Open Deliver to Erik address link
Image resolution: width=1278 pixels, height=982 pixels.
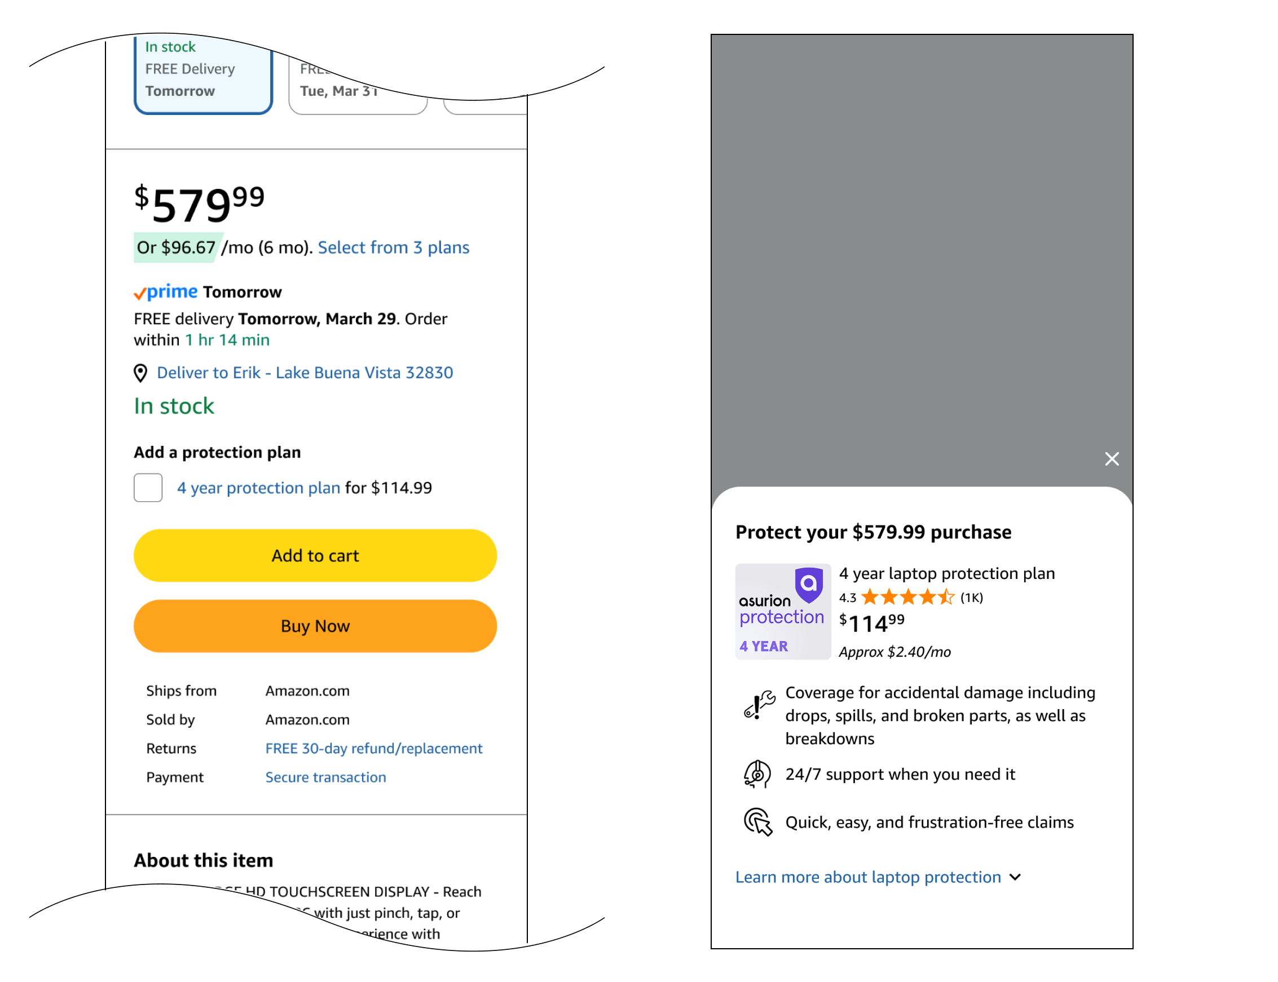pyautogui.click(x=305, y=373)
